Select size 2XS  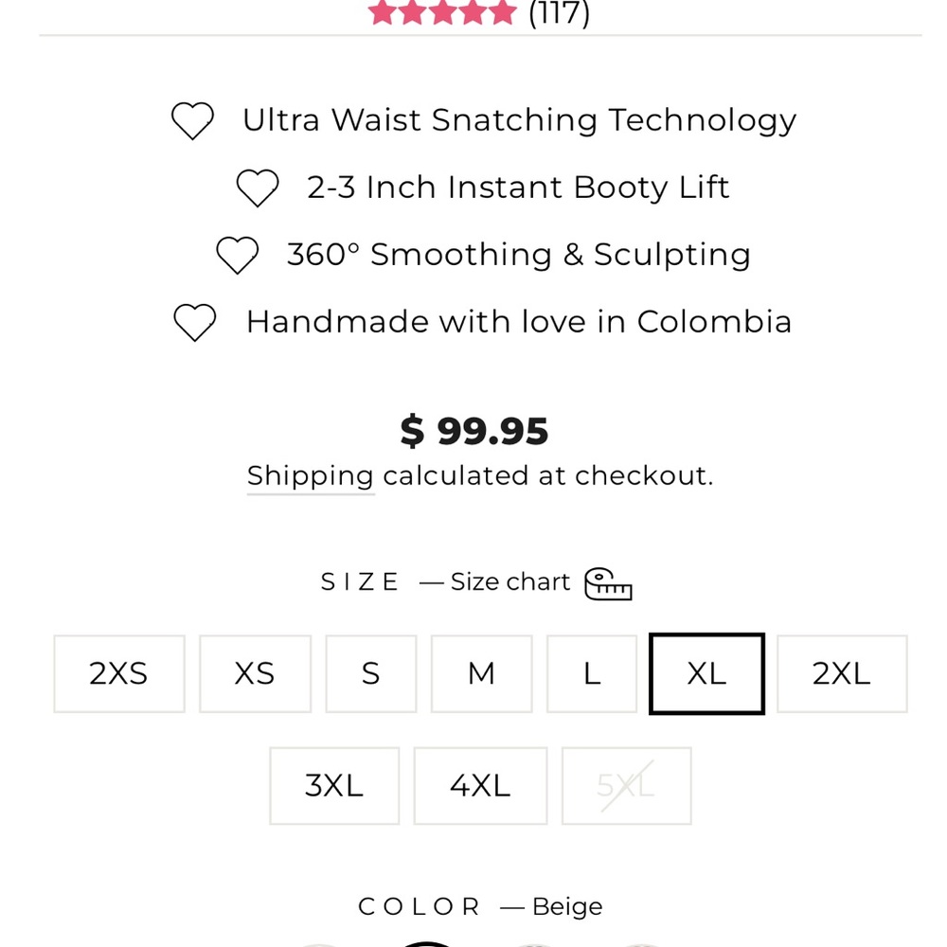pyautogui.click(x=118, y=673)
